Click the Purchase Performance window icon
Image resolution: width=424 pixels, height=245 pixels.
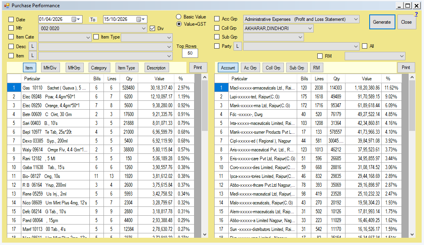point(6,5)
